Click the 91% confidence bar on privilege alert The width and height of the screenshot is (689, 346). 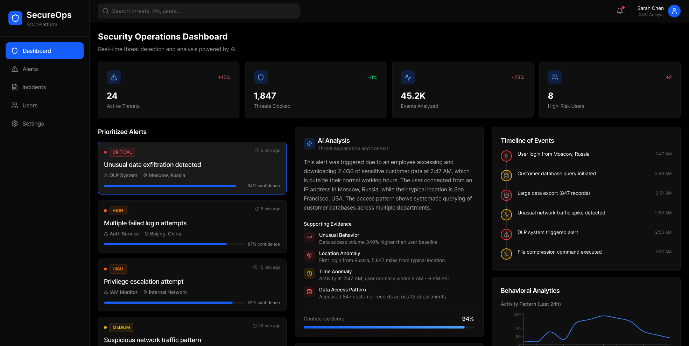174,303
